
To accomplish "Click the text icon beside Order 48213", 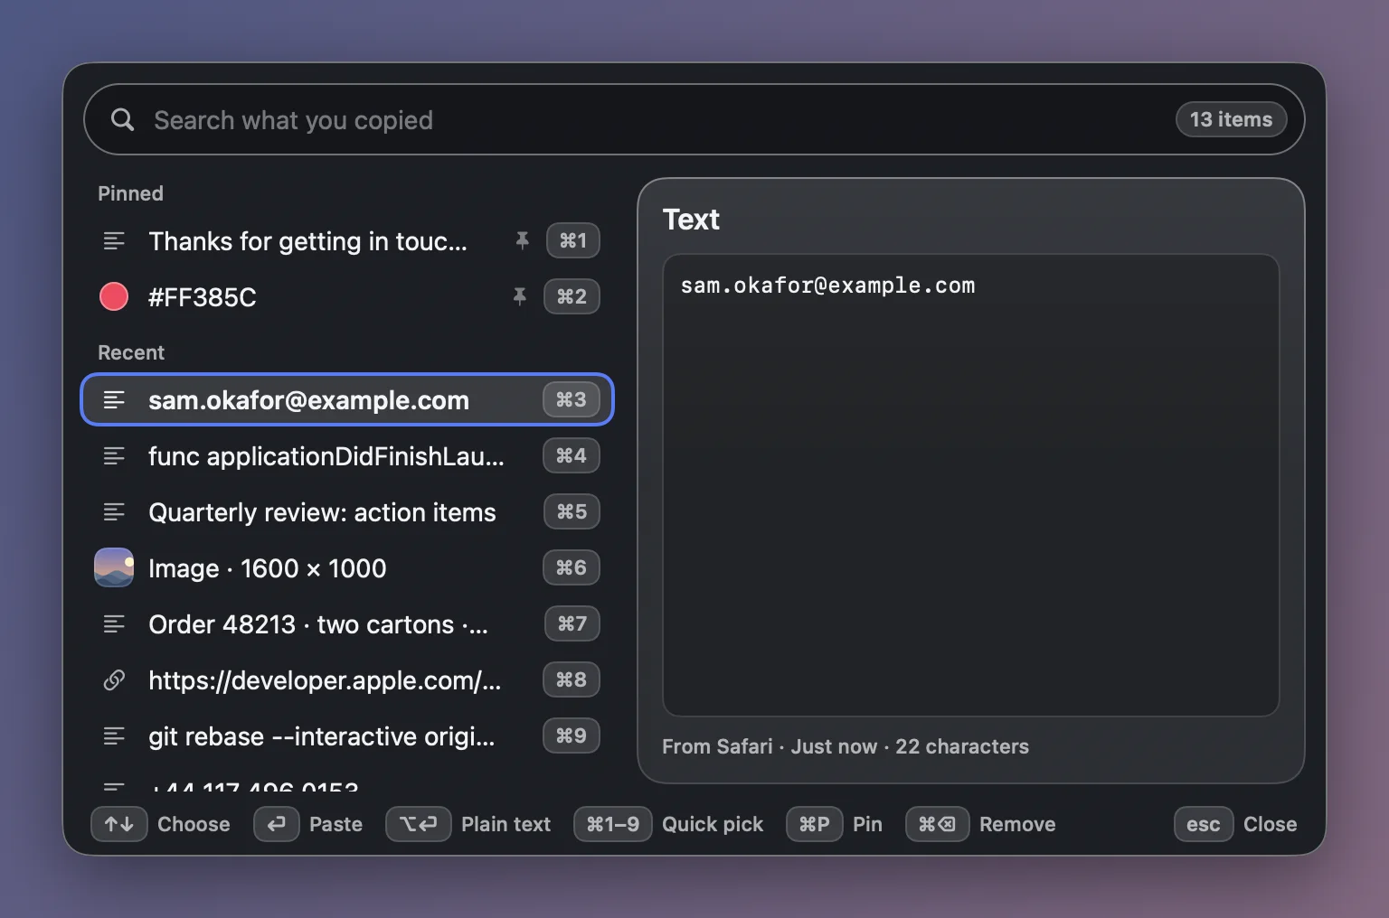I will [x=114, y=623].
